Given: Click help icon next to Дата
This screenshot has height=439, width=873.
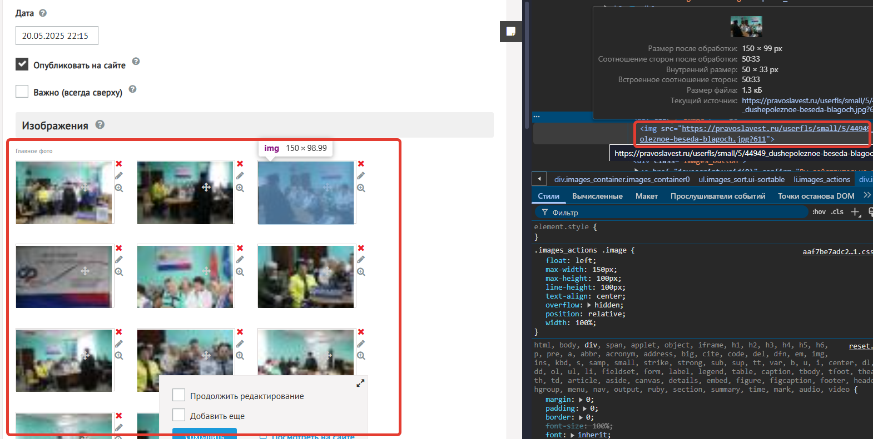Looking at the screenshot, I should coord(43,13).
